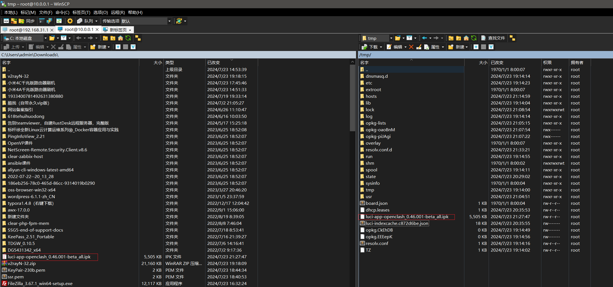Open the terminal console icon

tap(42, 21)
